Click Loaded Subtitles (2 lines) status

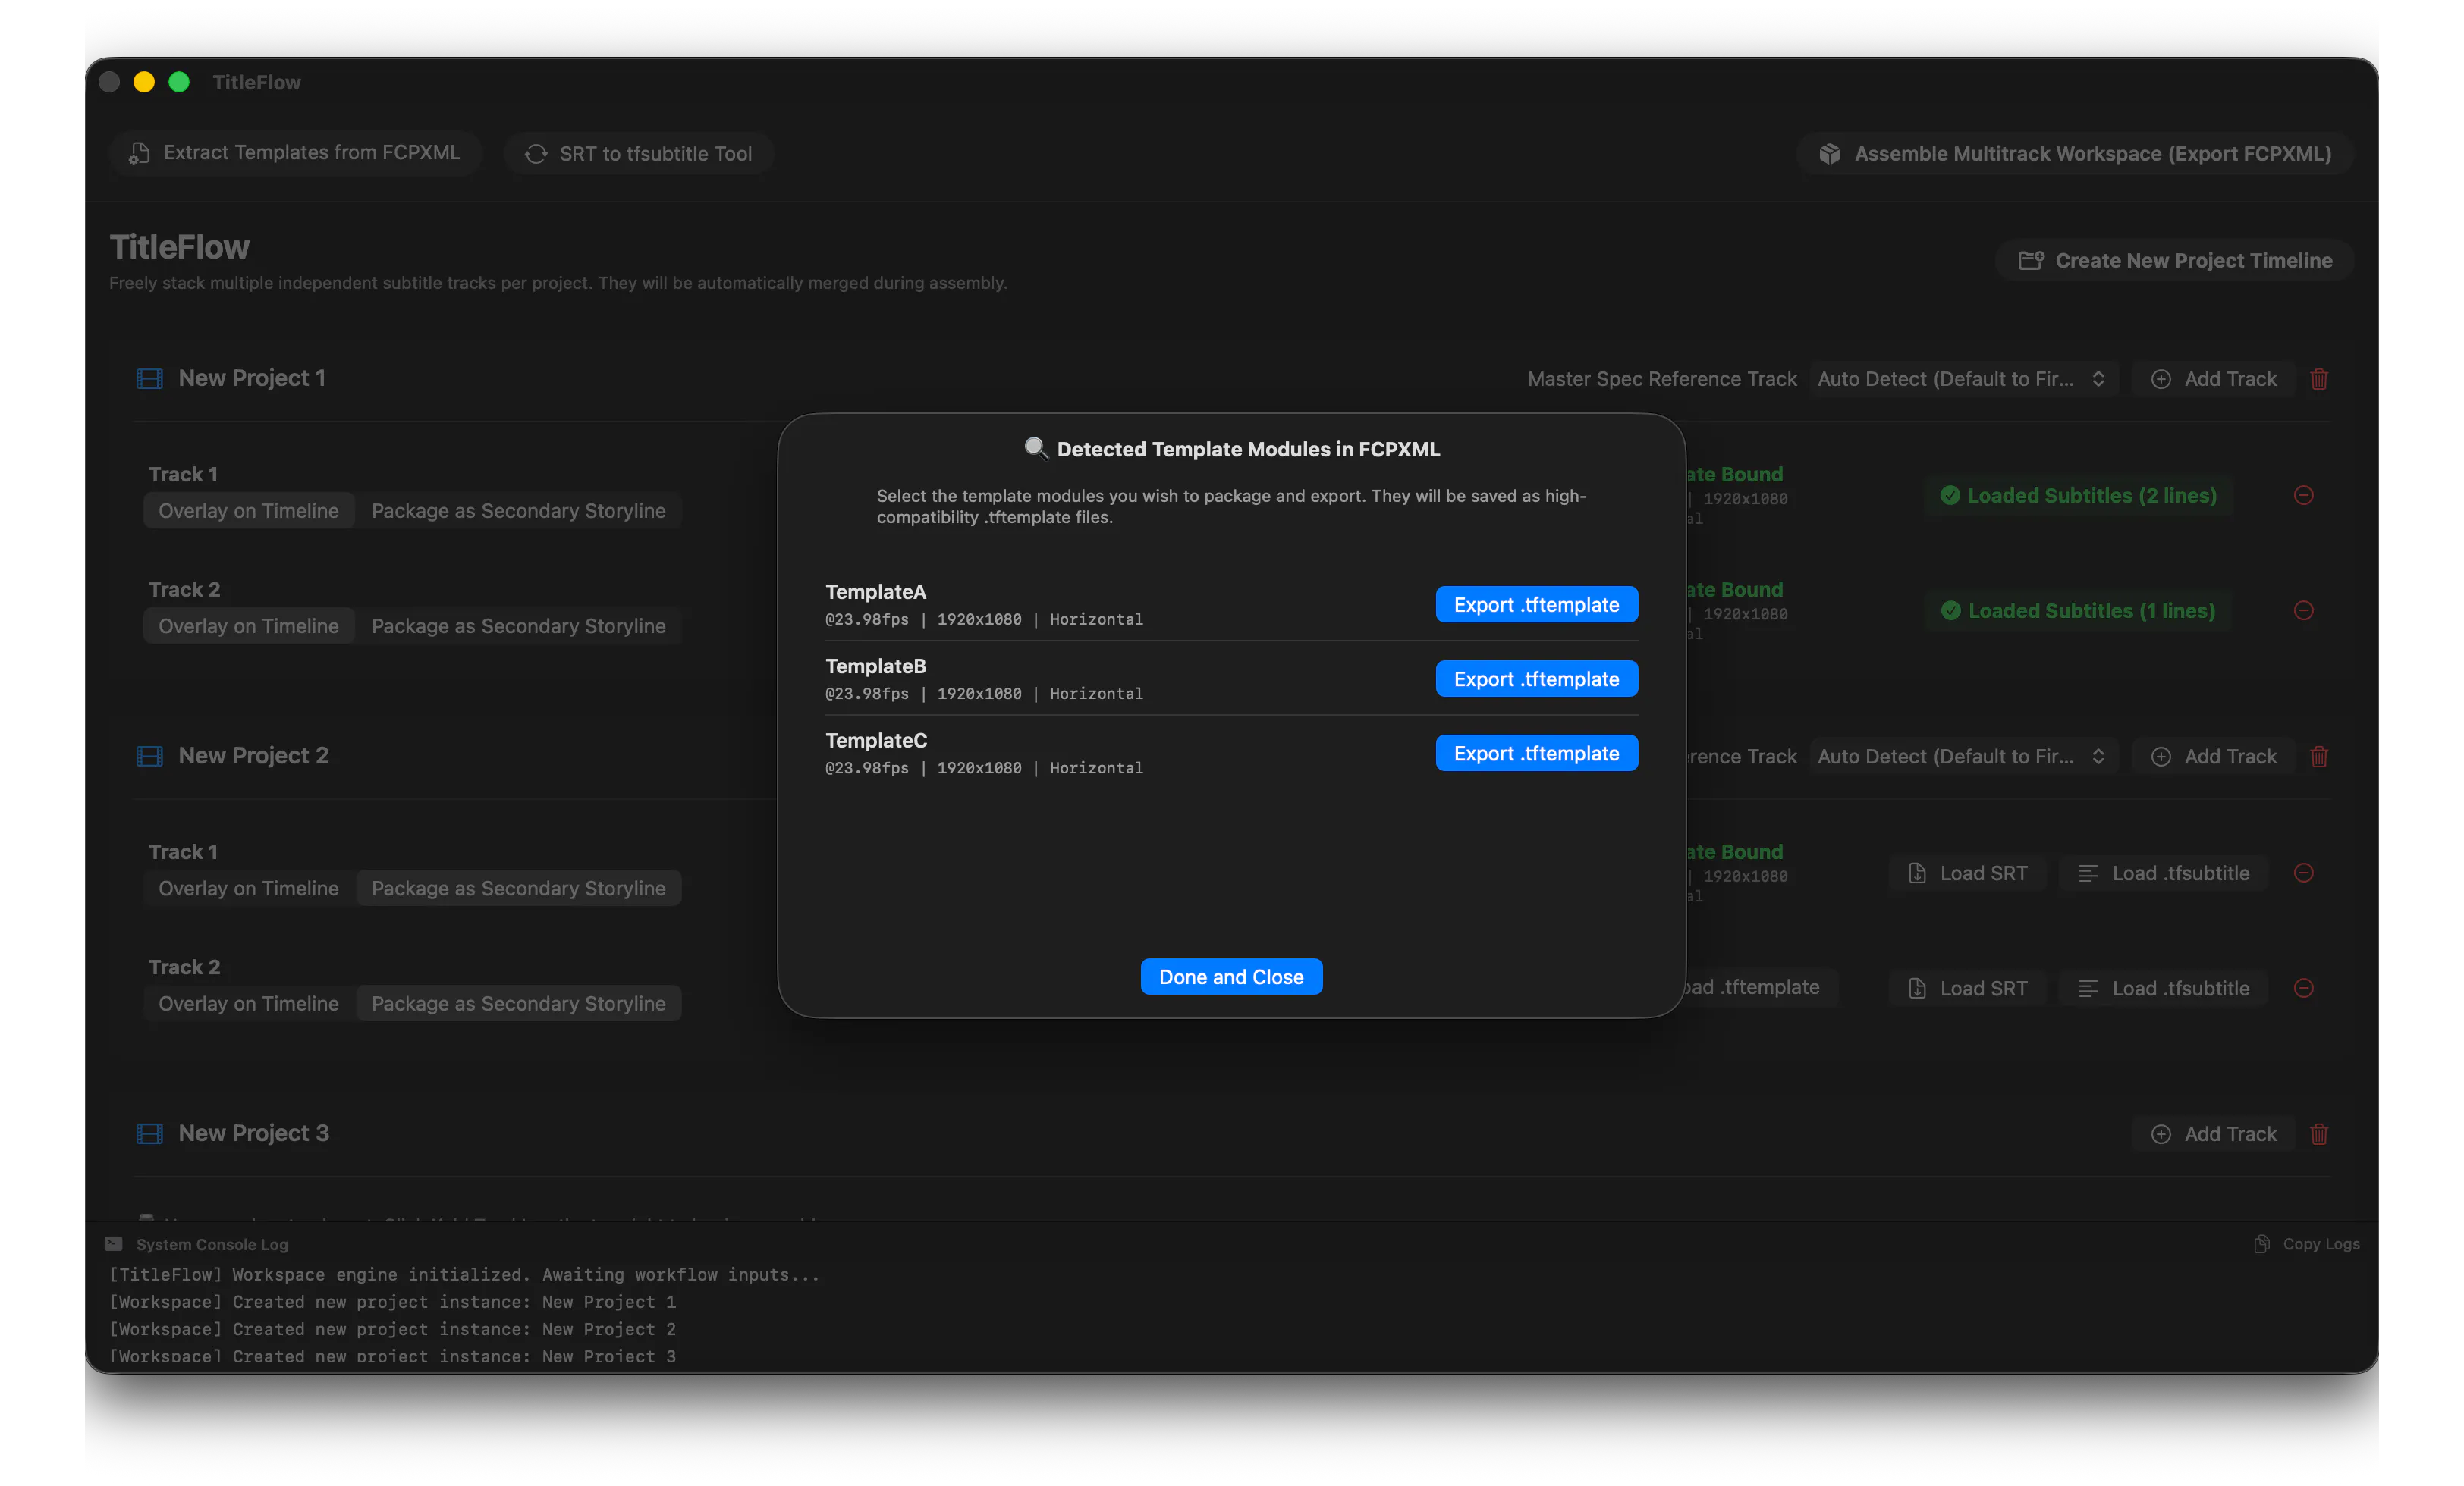pyautogui.click(x=2078, y=496)
